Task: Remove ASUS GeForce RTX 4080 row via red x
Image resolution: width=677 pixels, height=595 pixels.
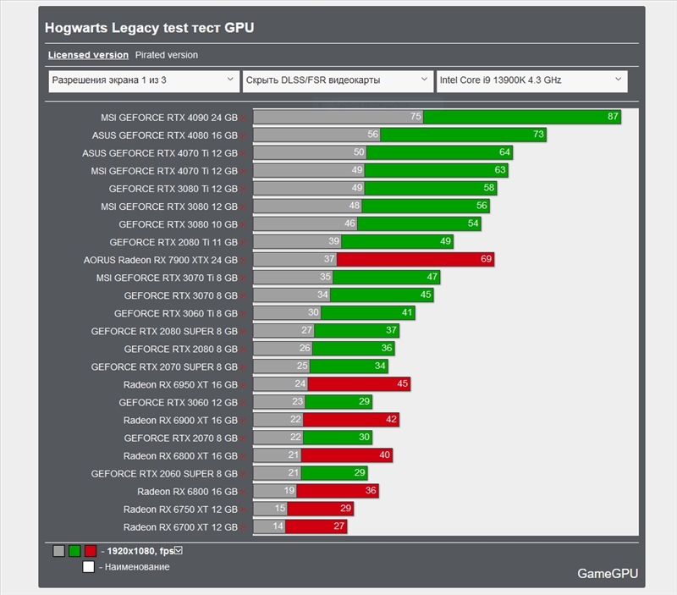Action: pyautogui.click(x=244, y=136)
